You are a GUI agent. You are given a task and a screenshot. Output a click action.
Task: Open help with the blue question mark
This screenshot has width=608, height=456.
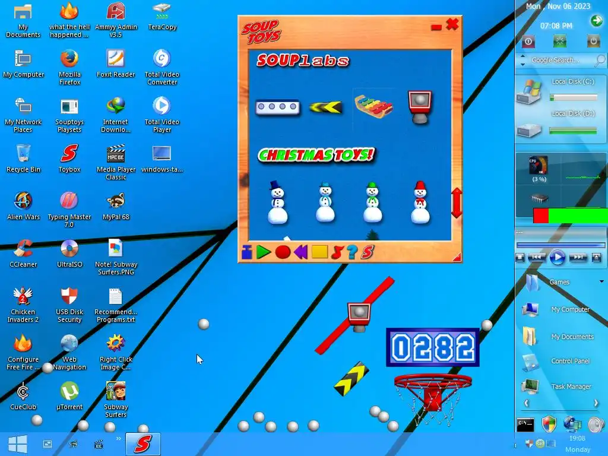pyautogui.click(x=352, y=252)
